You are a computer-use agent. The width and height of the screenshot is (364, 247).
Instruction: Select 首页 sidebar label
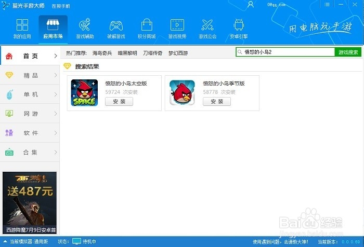30,56
